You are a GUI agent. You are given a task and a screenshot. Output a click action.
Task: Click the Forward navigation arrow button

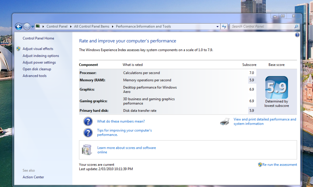pyautogui.click(x=27, y=26)
